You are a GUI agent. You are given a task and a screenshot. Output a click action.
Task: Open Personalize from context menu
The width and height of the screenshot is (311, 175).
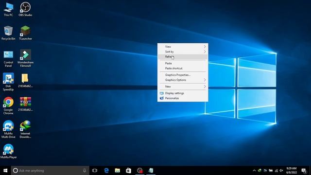183,98
